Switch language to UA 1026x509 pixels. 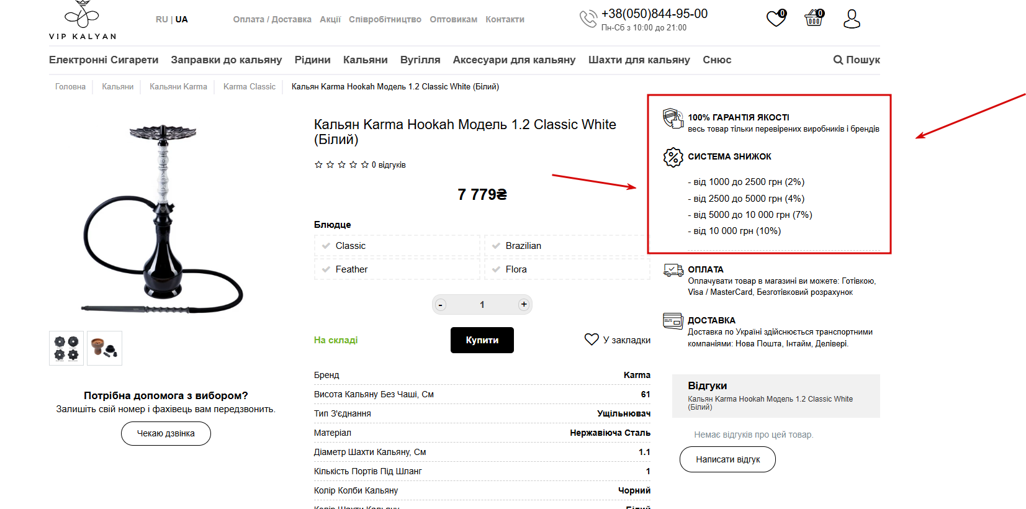[x=181, y=19]
